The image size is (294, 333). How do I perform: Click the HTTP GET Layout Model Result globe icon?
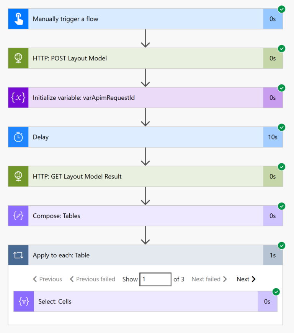click(18, 176)
